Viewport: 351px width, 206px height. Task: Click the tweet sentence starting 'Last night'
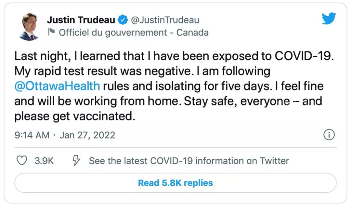[174, 56]
